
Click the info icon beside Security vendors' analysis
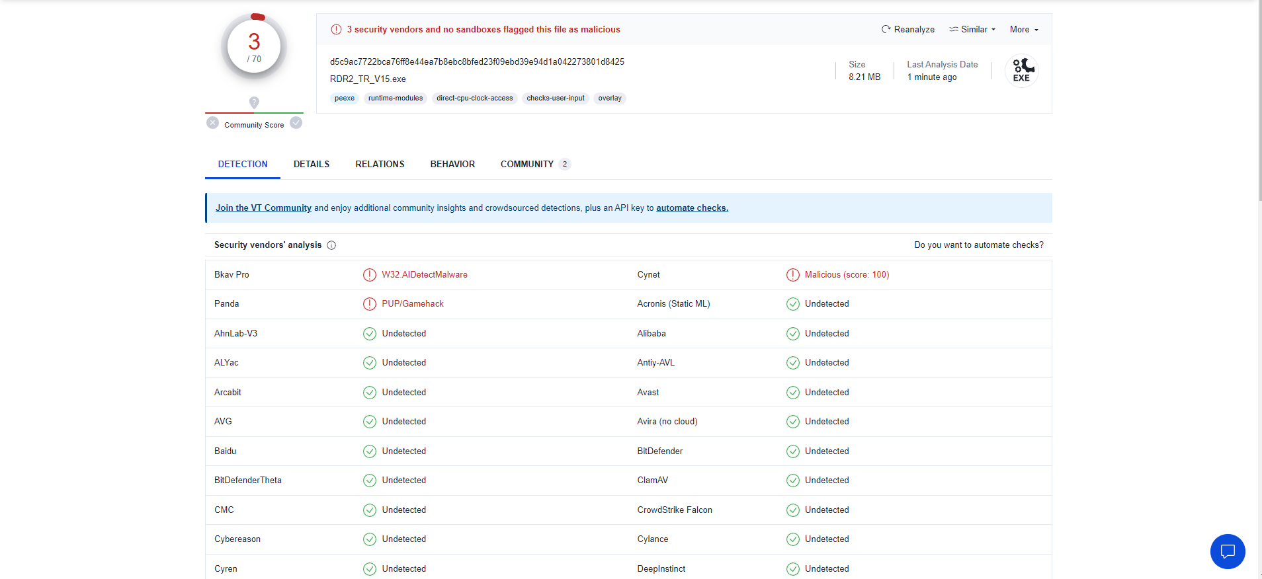tap(331, 245)
